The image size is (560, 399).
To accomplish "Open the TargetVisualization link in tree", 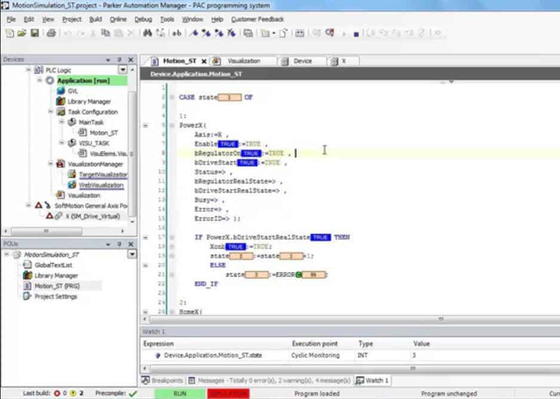I will [x=103, y=175].
